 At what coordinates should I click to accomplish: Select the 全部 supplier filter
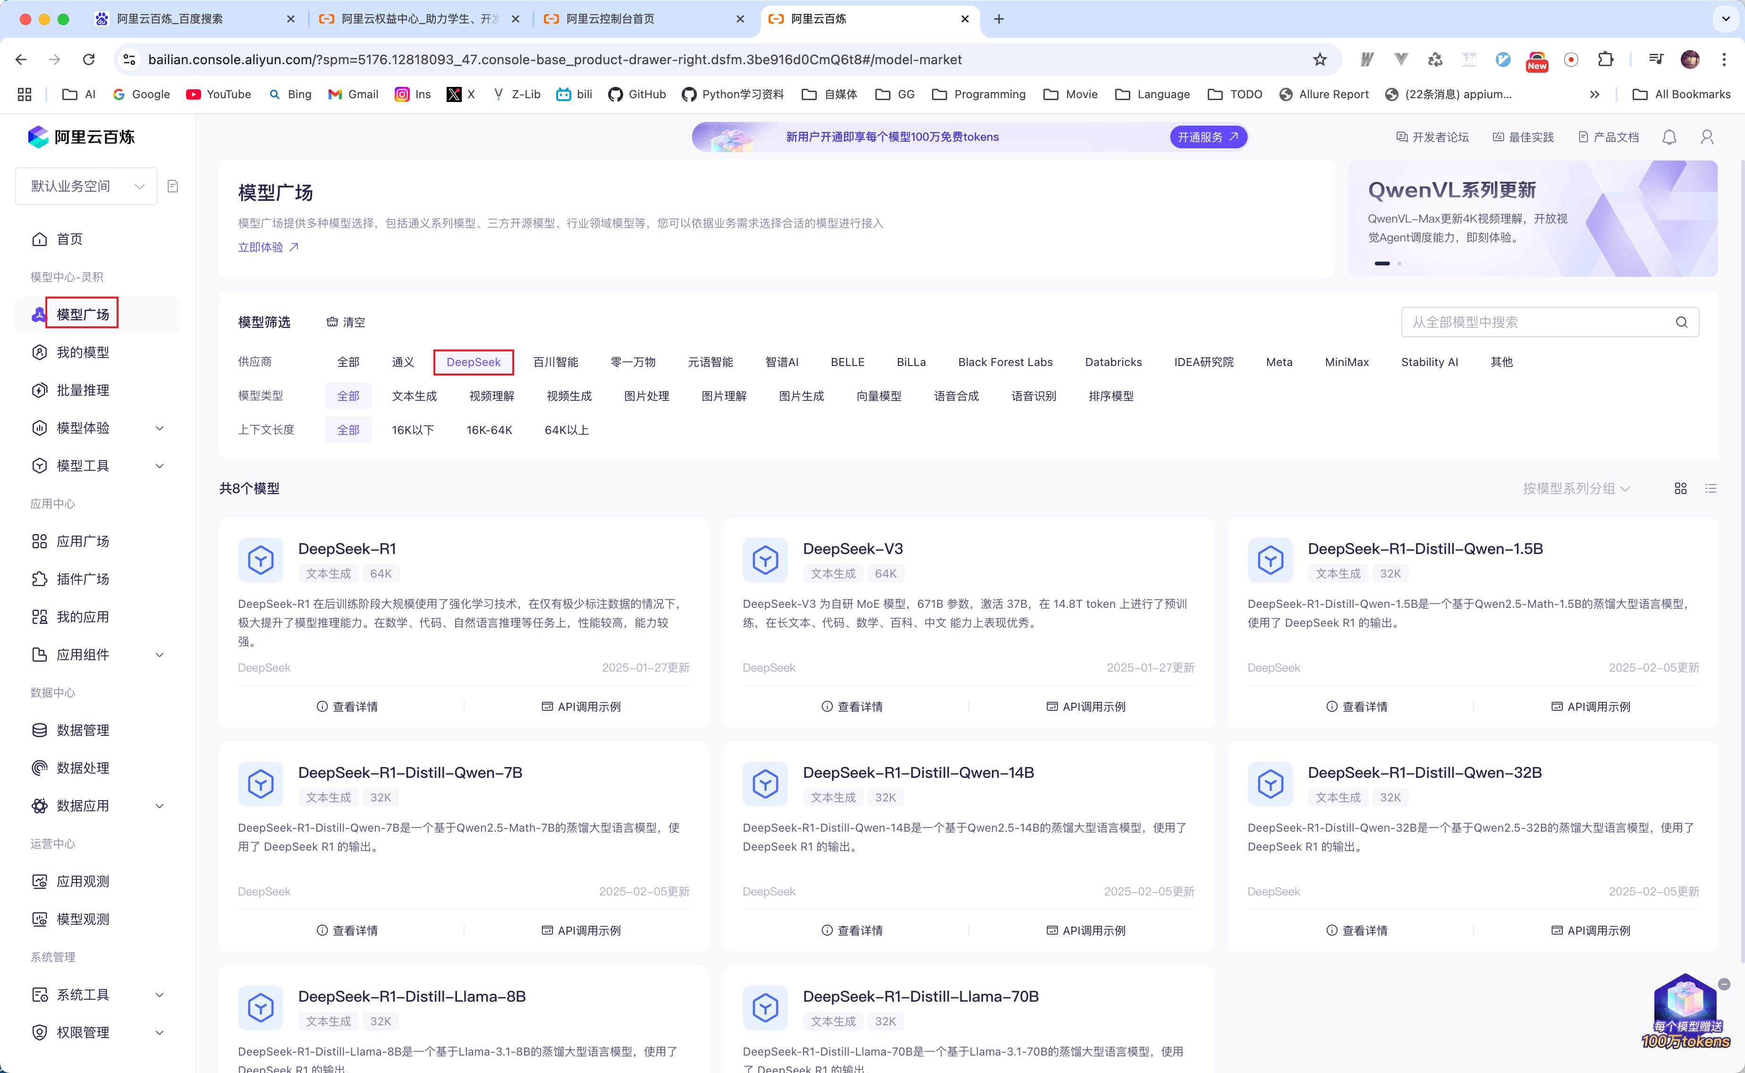tap(348, 362)
